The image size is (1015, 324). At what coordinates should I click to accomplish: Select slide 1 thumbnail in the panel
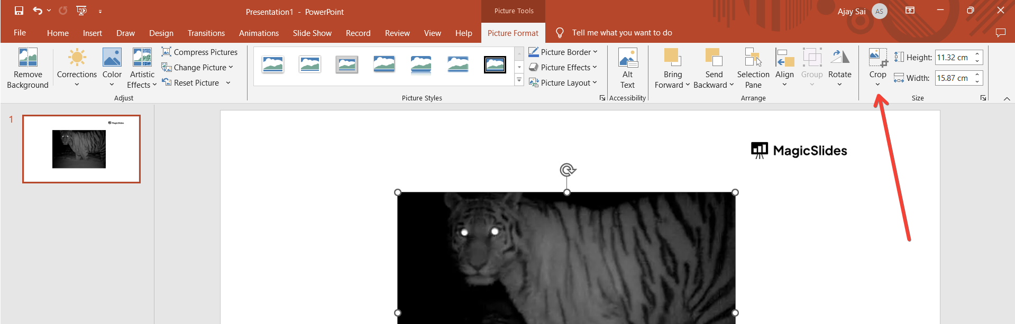click(81, 149)
